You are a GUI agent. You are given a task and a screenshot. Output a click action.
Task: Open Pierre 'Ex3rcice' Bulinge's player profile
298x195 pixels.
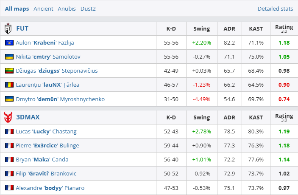[x=47, y=146]
